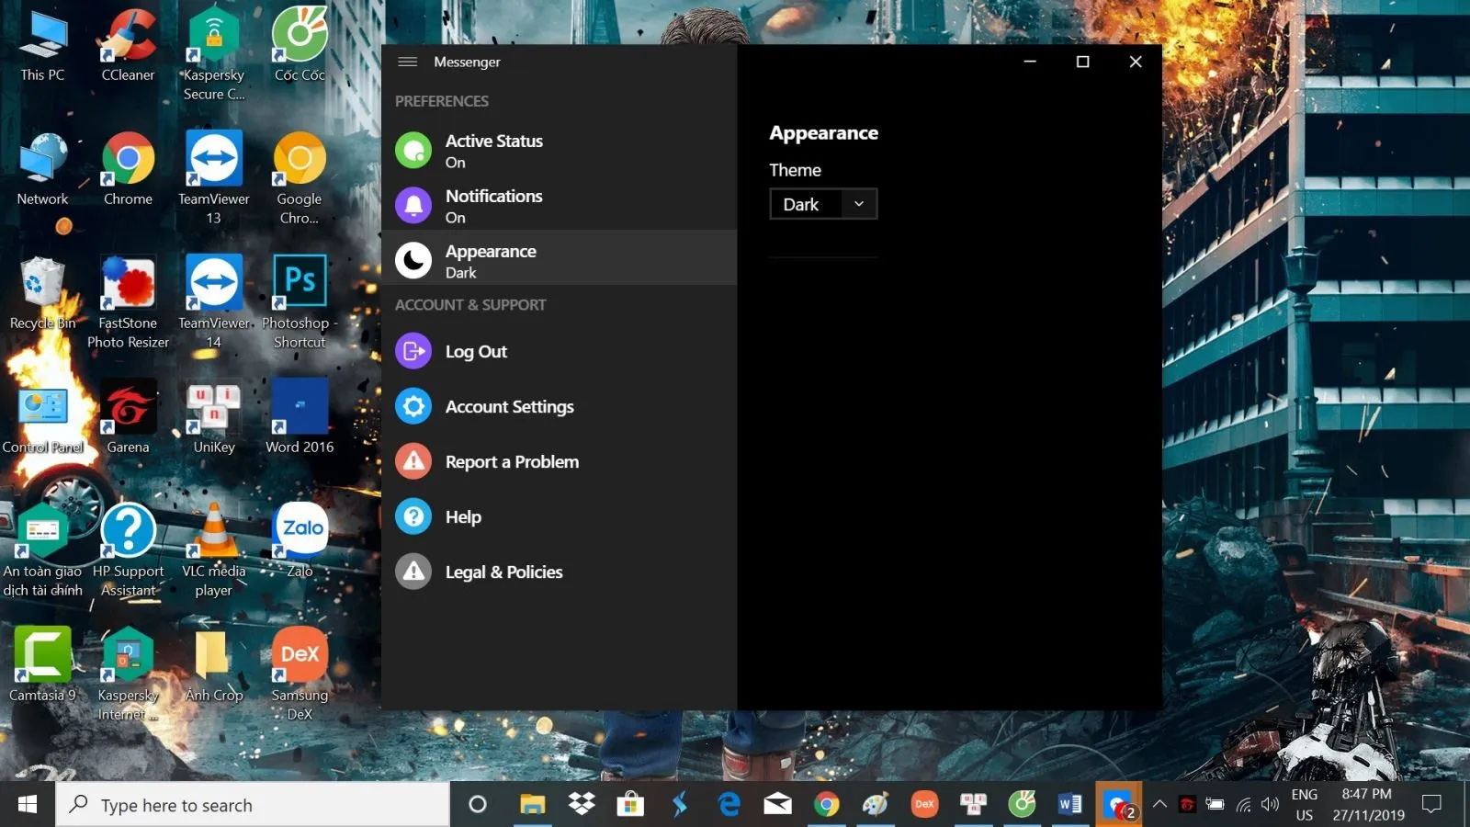The width and height of the screenshot is (1470, 827).
Task: Open the volume control in tray
Action: tap(1271, 805)
